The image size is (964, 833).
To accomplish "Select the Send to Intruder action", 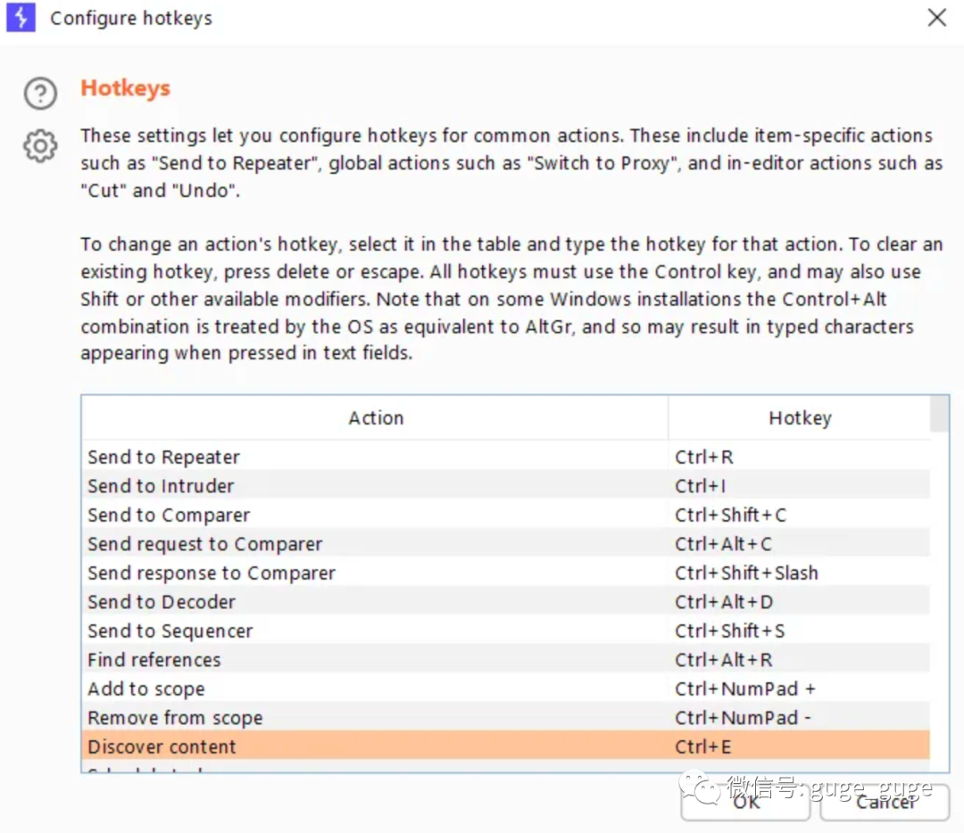I will point(374,485).
